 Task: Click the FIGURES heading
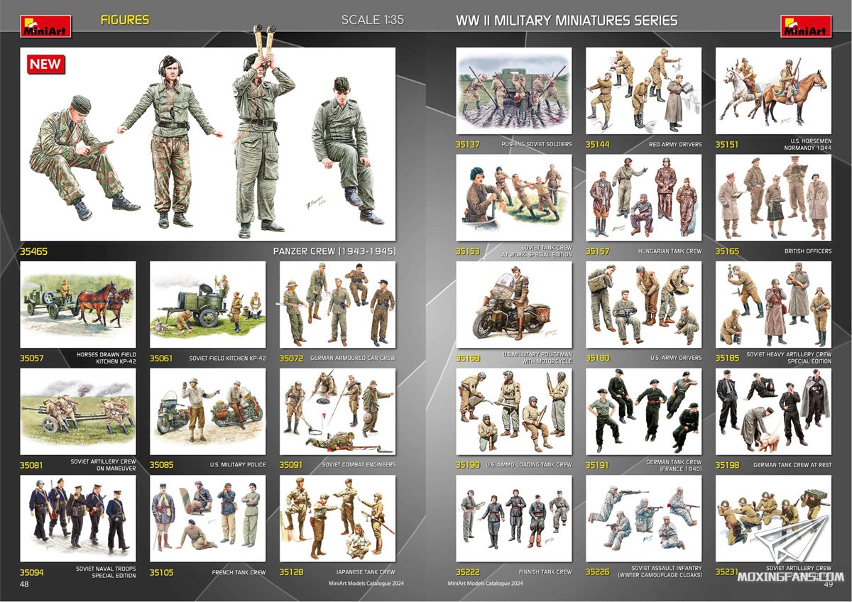pyautogui.click(x=125, y=20)
